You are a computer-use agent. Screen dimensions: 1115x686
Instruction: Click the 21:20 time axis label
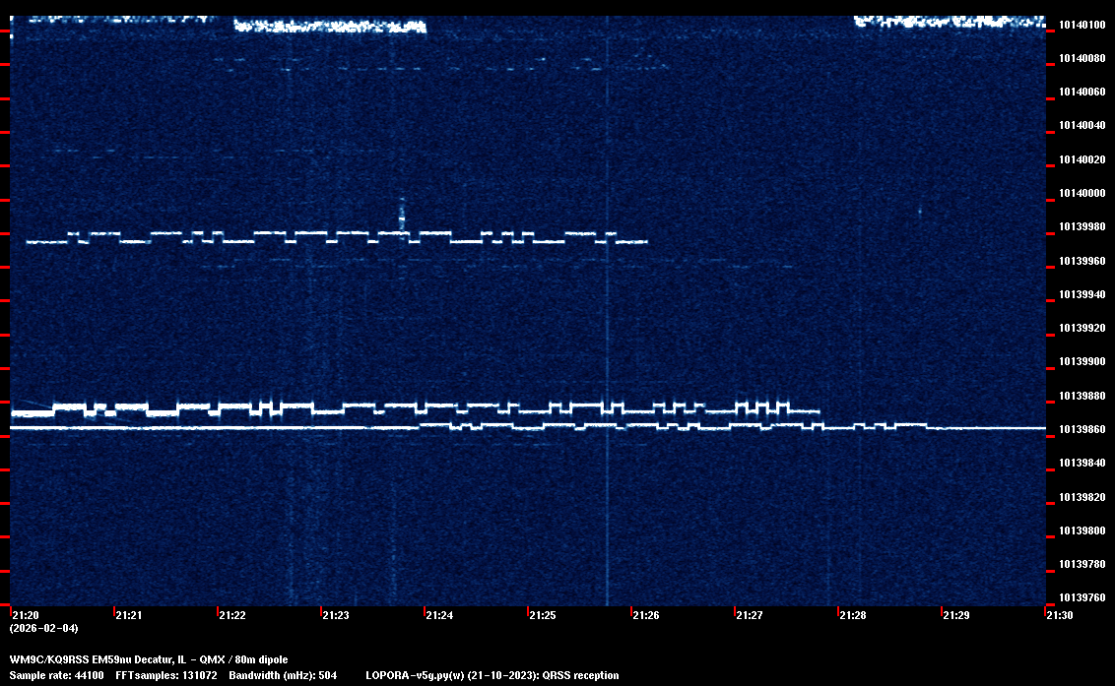[x=25, y=616]
